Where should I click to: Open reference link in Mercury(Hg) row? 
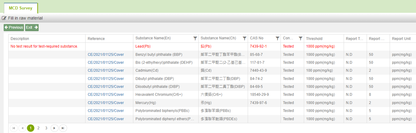click(106, 103)
